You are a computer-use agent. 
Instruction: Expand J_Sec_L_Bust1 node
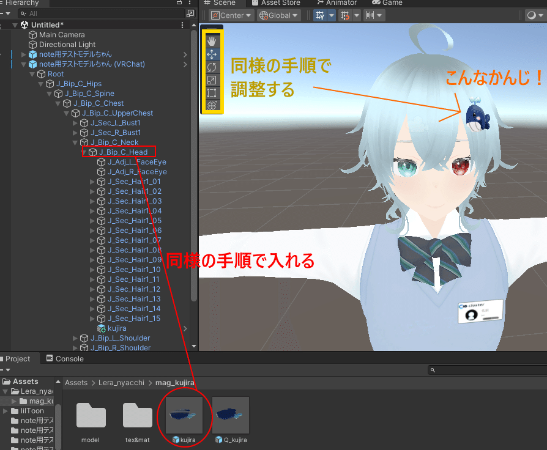click(x=75, y=123)
